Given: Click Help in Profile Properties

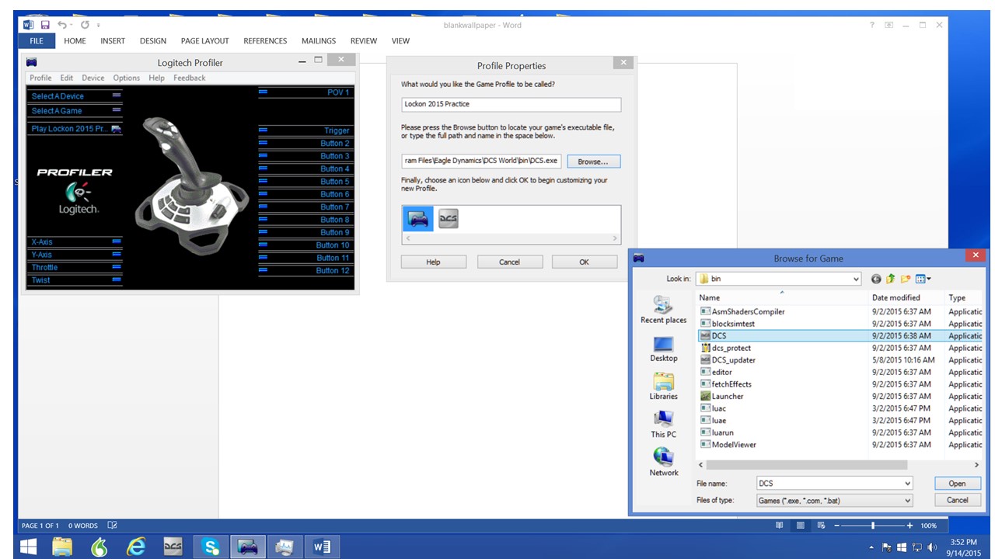Looking at the screenshot, I should click(x=433, y=262).
